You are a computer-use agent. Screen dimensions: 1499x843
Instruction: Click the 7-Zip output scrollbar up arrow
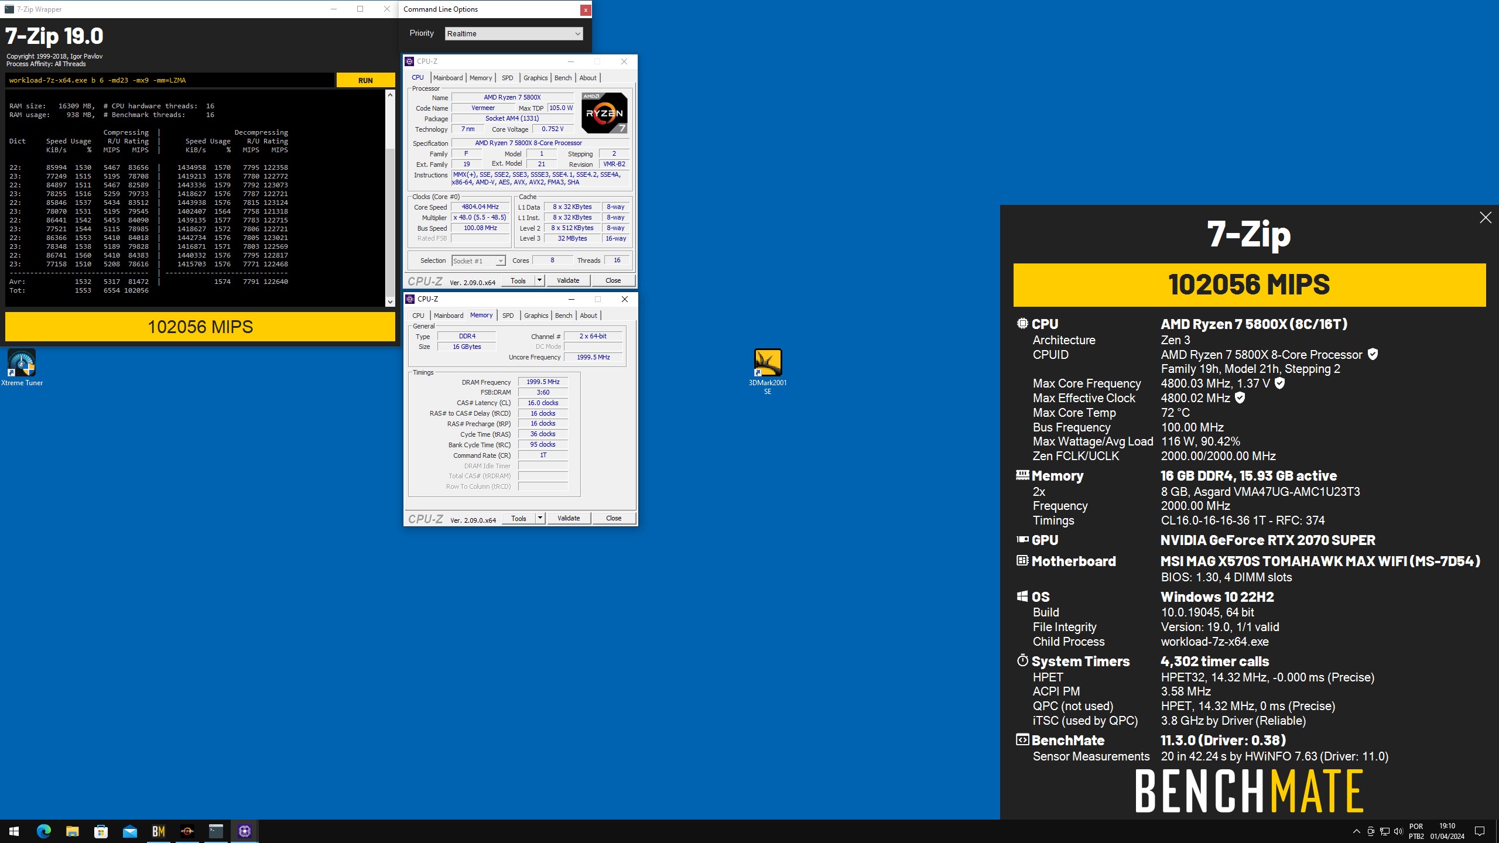[390, 94]
